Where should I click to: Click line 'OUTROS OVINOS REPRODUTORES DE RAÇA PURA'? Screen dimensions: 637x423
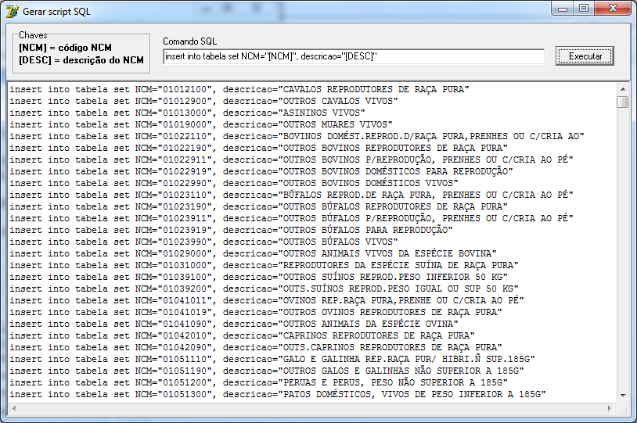(256, 313)
